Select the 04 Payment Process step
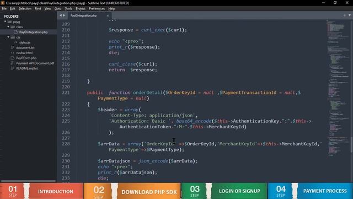This screenshot has width=353, height=199. pyautogui.click(x=311, y=191)
